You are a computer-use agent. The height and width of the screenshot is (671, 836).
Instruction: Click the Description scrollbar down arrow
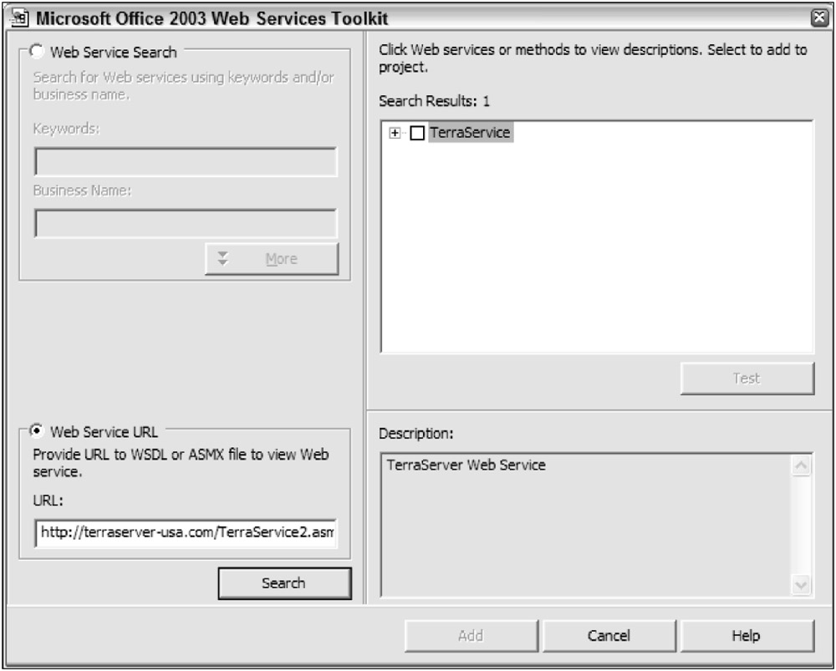click(800, 585)
